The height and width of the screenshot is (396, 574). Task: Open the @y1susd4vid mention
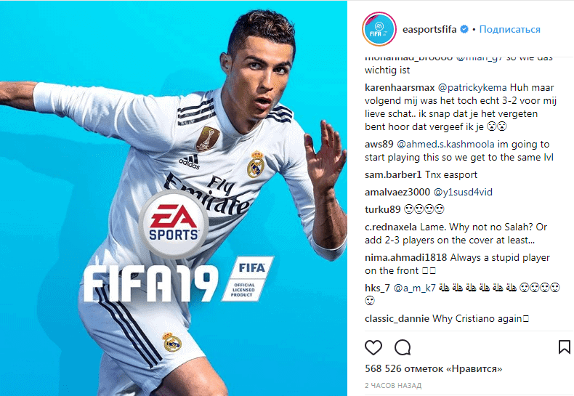[x=463, y=192]
